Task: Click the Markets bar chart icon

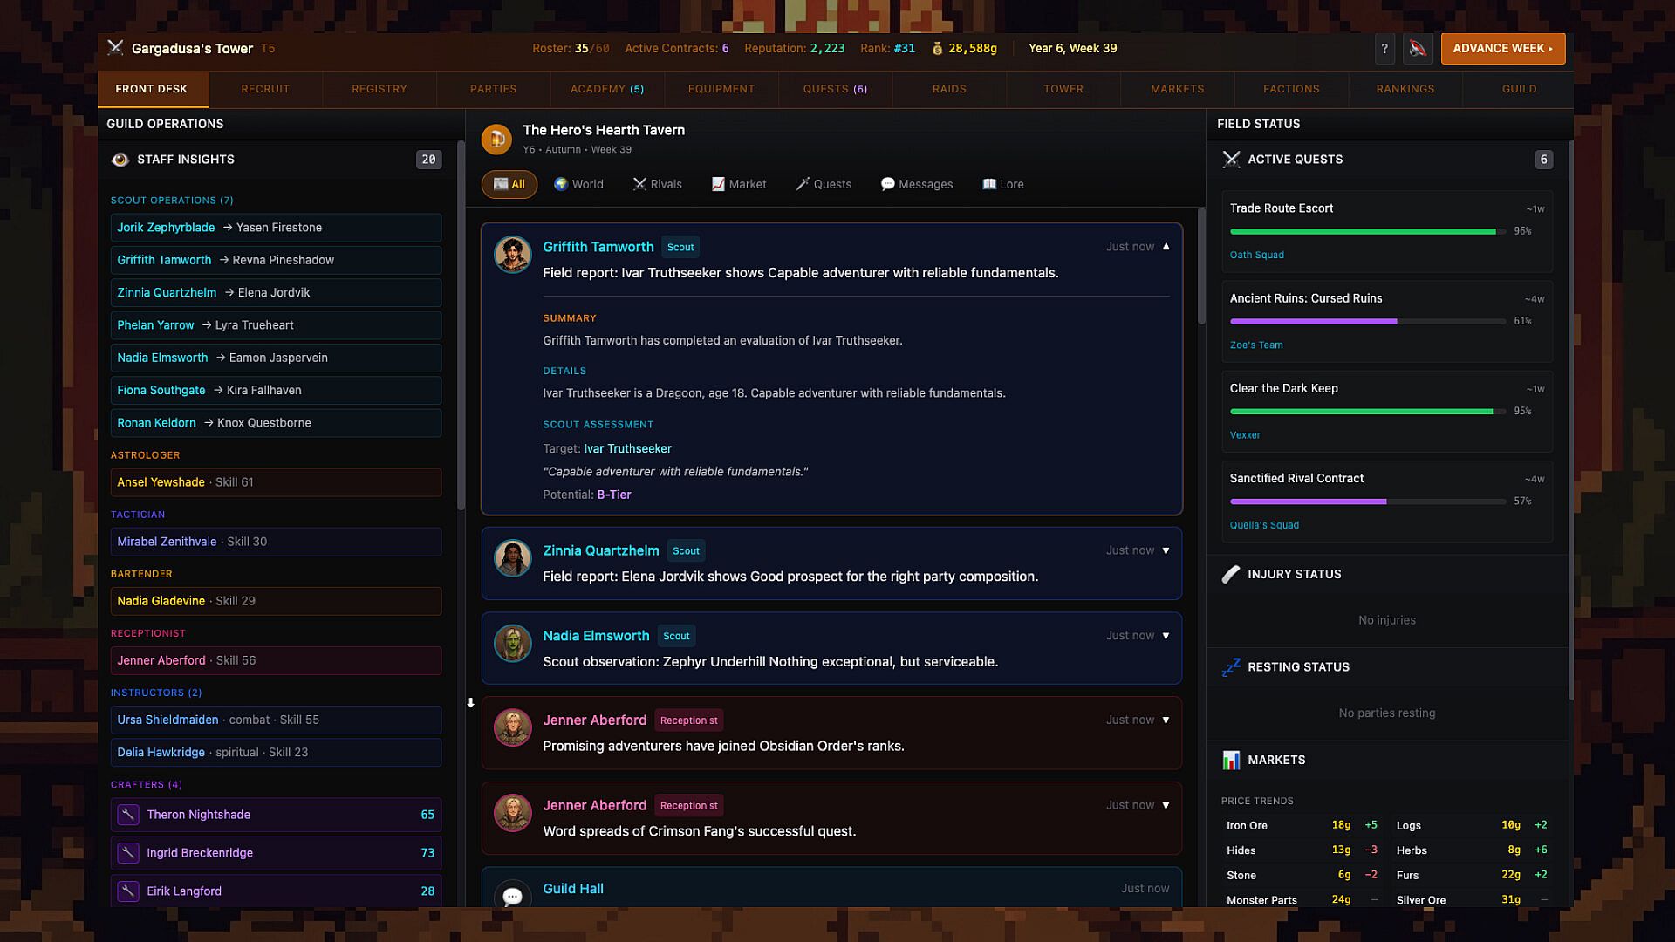Action: pos(1231,761)
